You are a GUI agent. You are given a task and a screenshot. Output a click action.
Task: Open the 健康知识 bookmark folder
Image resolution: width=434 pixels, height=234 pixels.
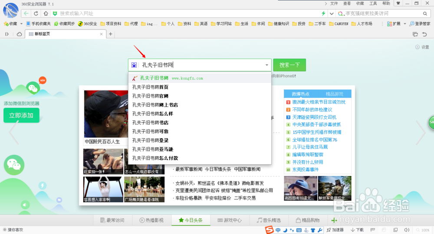pyautogui.click(x=279, y=24)
